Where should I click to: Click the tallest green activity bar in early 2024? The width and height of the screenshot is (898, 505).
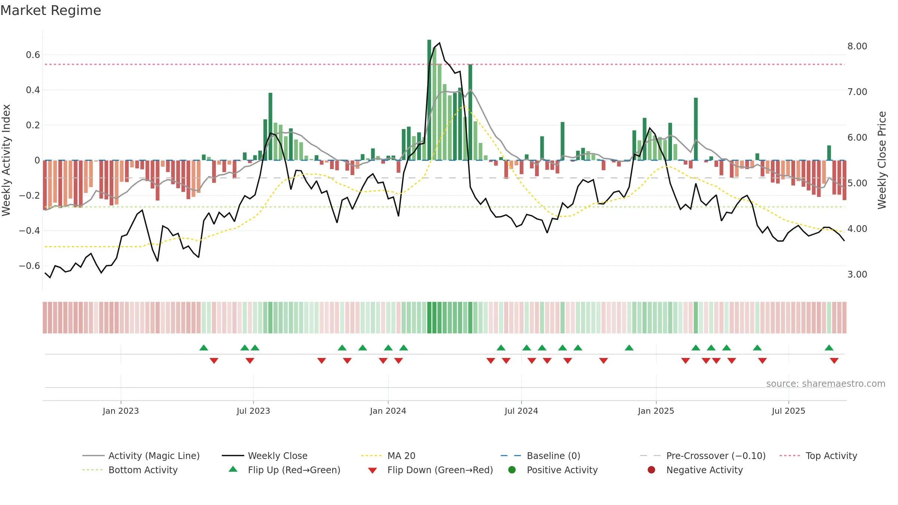pyautogui.click(x=429, y=100)
